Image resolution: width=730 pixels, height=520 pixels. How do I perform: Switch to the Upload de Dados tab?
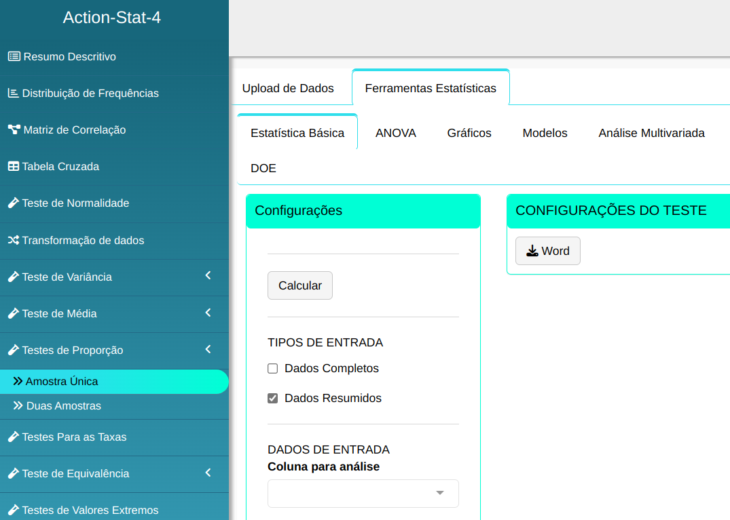[x=288, y=88]
